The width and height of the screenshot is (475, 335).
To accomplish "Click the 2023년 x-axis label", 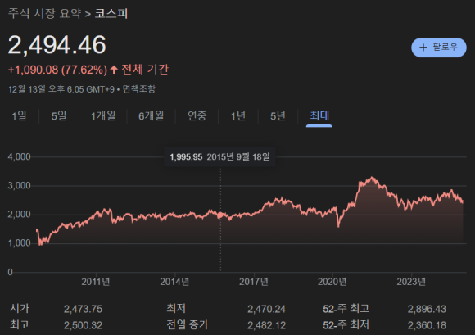I will (411, 282).
